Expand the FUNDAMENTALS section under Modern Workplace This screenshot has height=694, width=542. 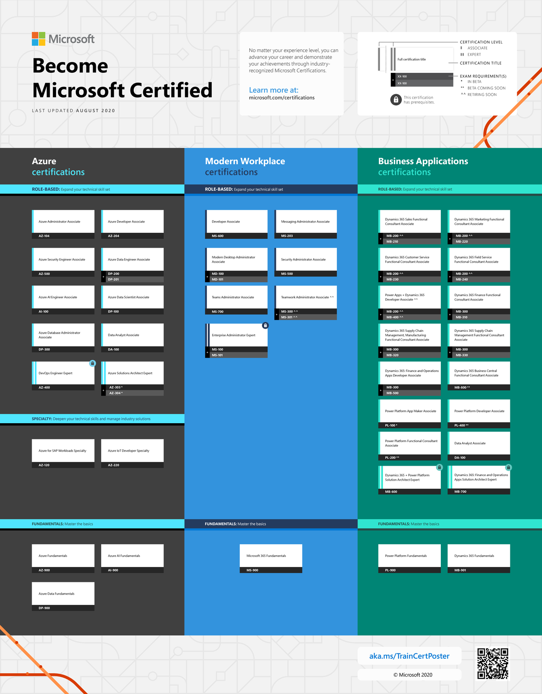pyautogui.click(x=271, y=524)
